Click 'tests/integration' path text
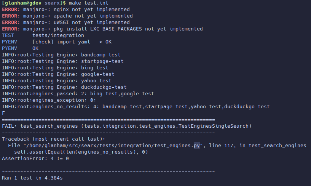 [x=58, y=35]
